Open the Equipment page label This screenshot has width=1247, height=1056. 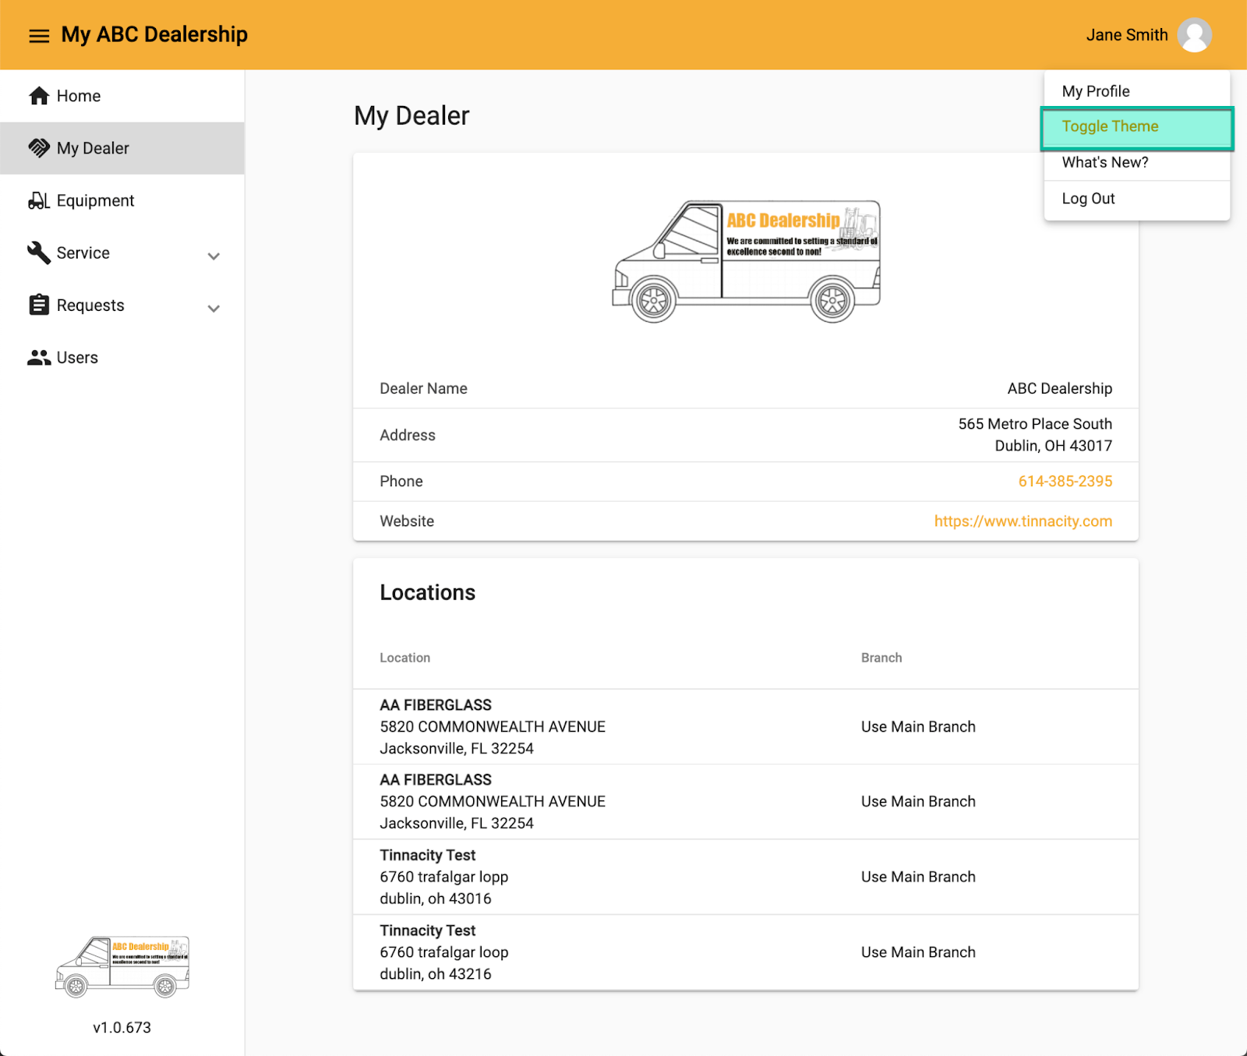click(x=95, y=201)
